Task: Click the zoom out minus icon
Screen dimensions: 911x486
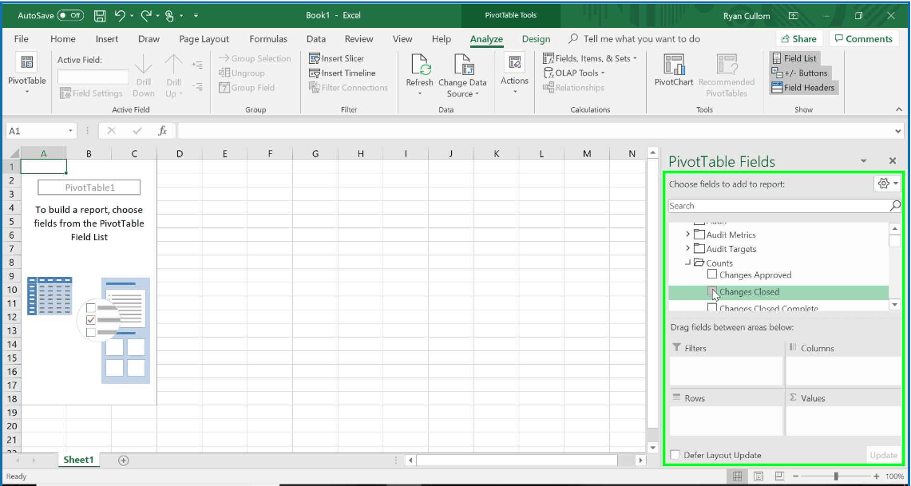Action: 797,476
